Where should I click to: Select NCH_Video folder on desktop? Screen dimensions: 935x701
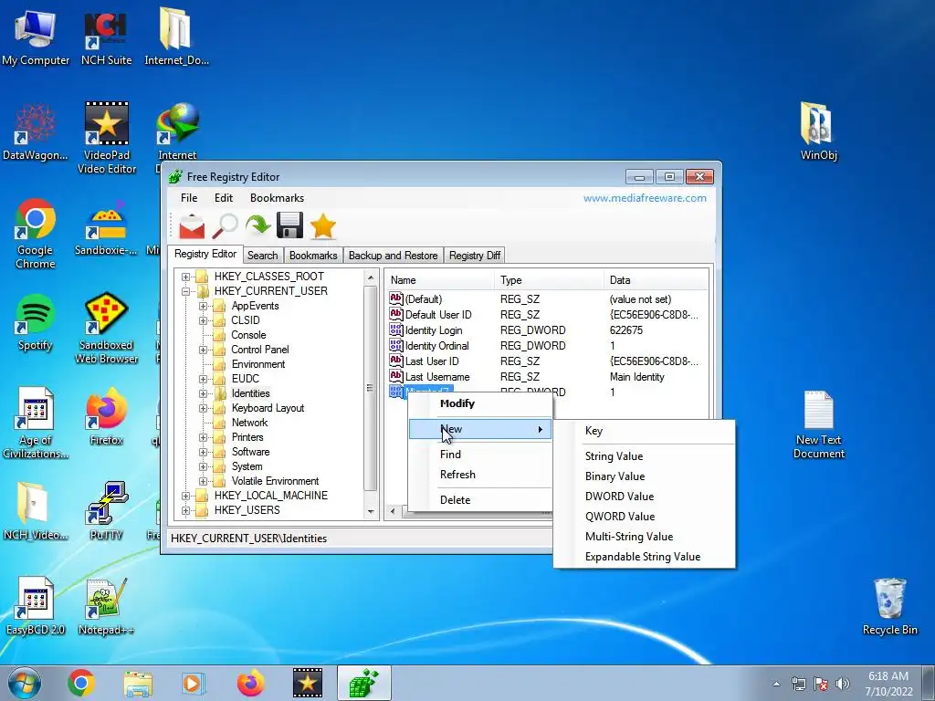click(36, 511)
